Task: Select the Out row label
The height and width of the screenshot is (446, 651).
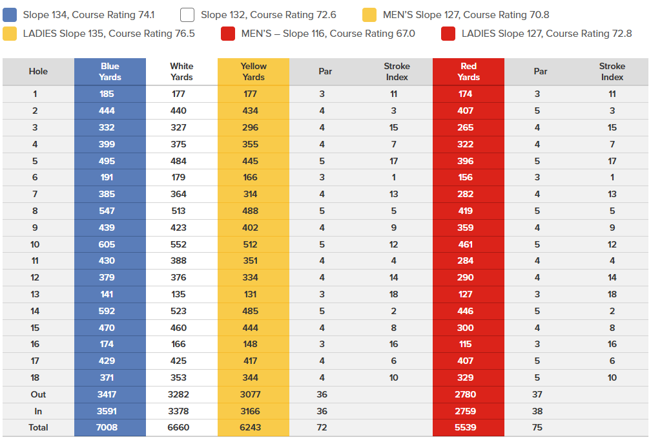Action: [38, 394]
